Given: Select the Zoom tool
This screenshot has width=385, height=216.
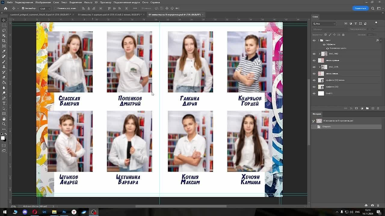Looking at the screenshot, I should (4, 124).
